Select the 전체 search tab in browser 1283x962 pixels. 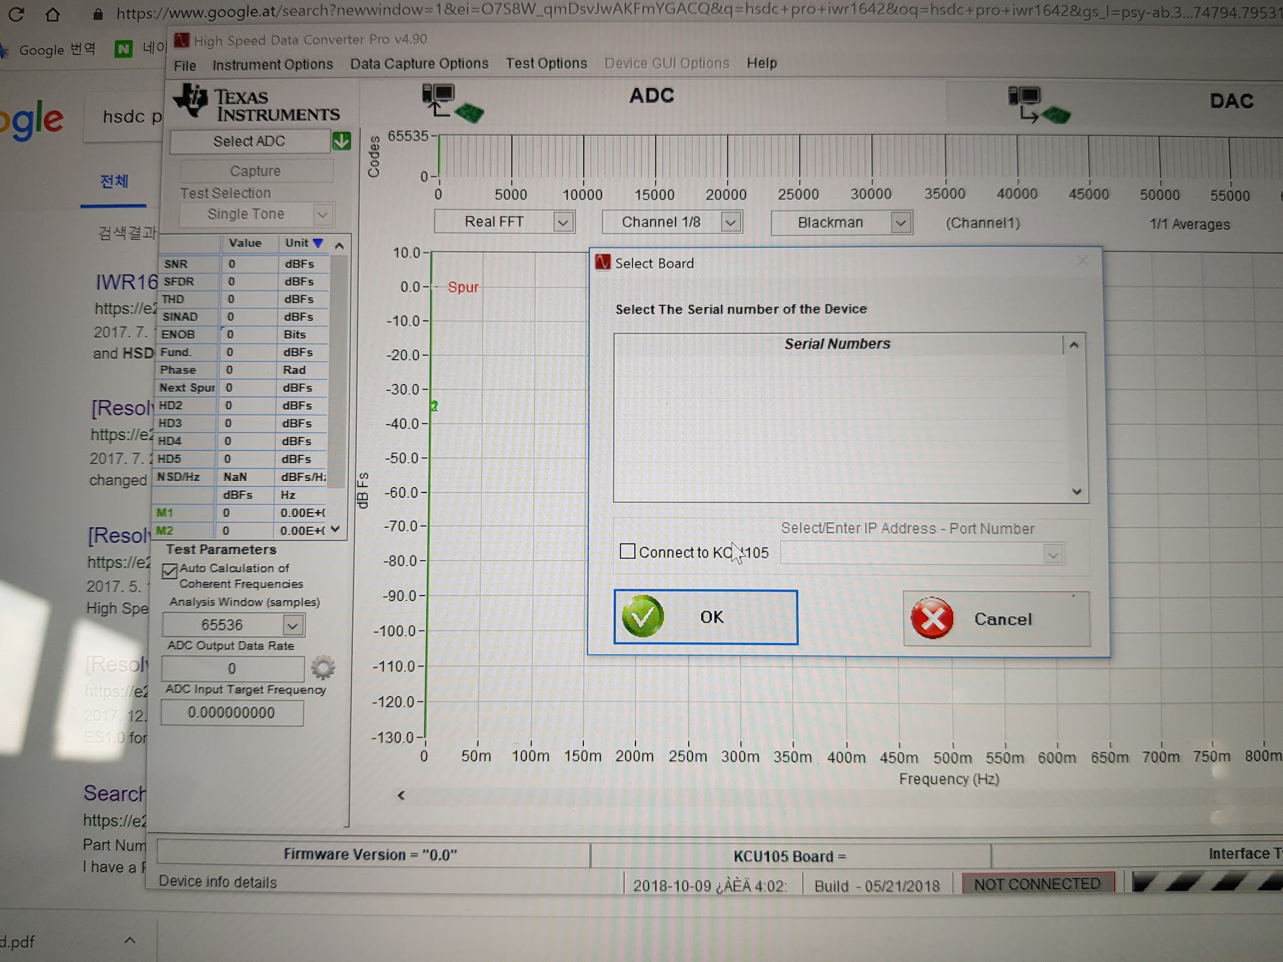114,182
